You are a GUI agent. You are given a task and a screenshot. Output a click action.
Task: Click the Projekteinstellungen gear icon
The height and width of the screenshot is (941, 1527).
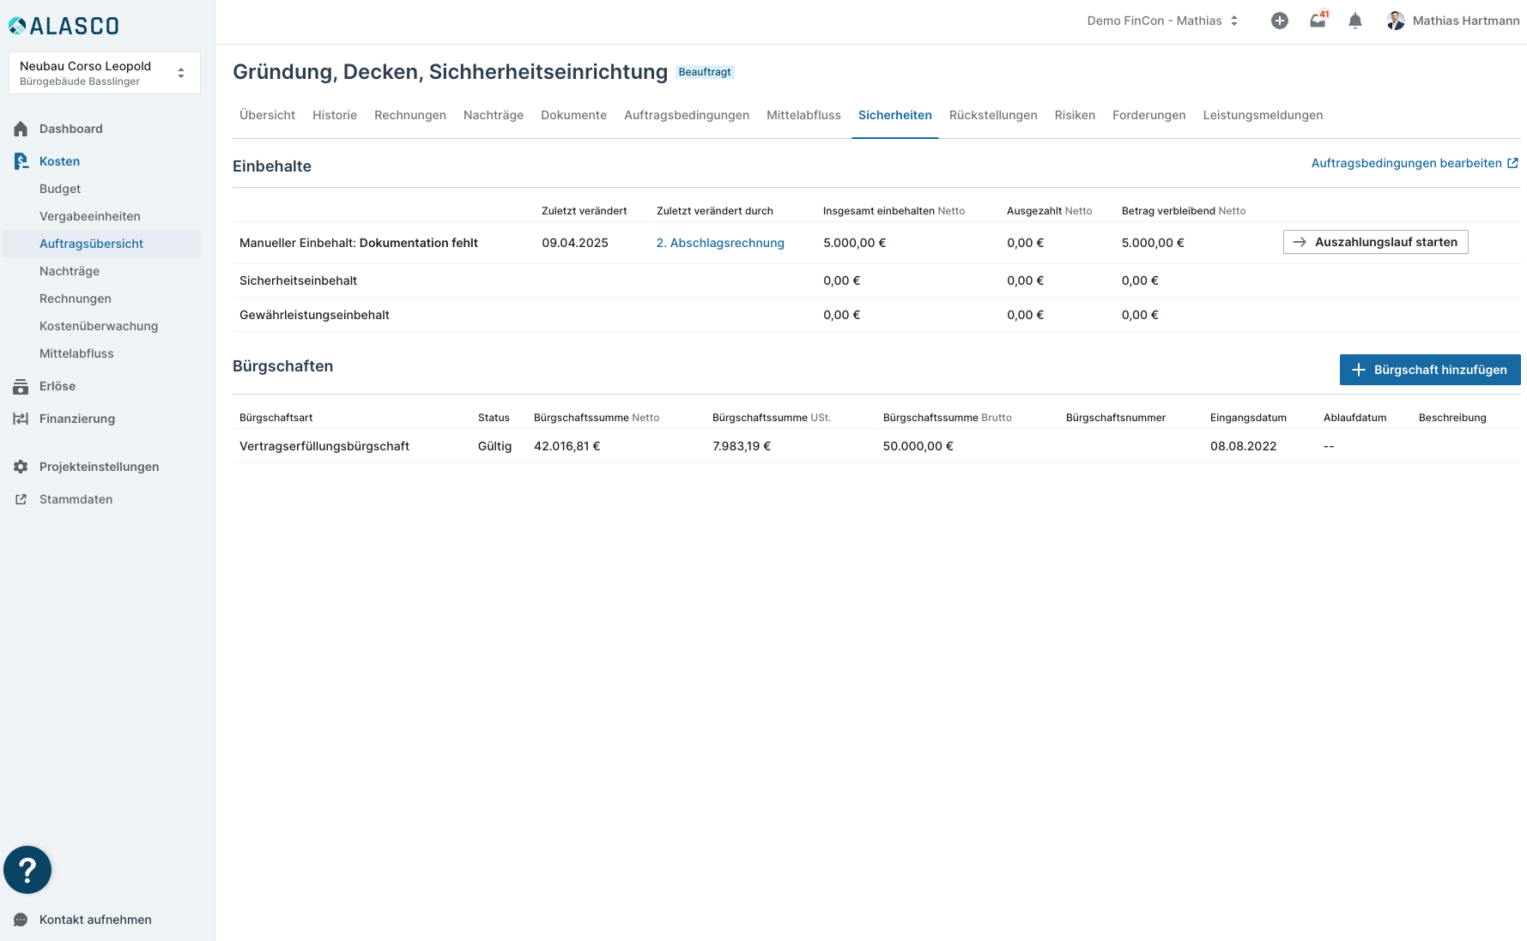[21, 467]
